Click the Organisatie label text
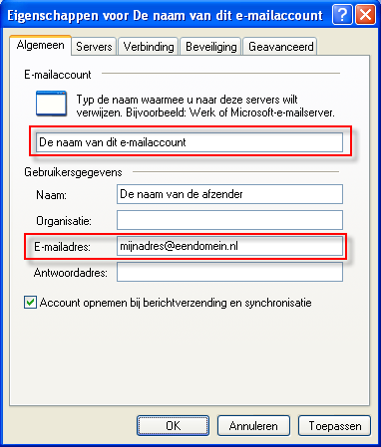This screenshot has height=447, width=381. tap(64, 221)
